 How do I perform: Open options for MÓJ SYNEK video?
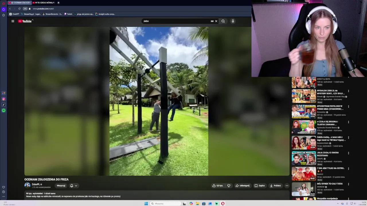(349, 184)
